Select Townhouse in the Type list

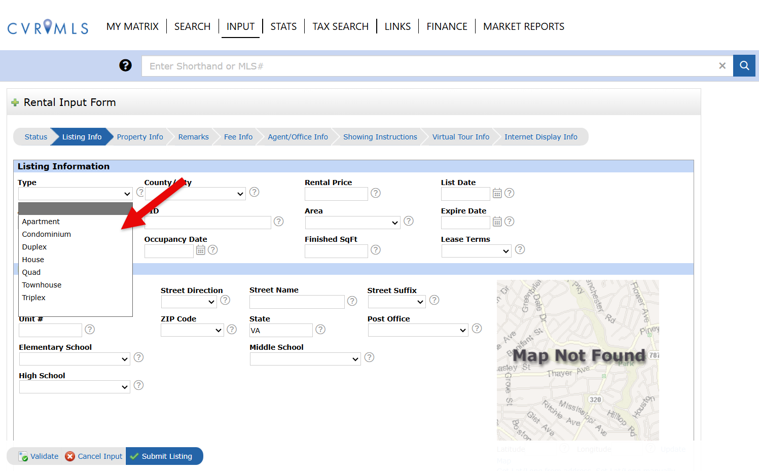coord(76,285)
